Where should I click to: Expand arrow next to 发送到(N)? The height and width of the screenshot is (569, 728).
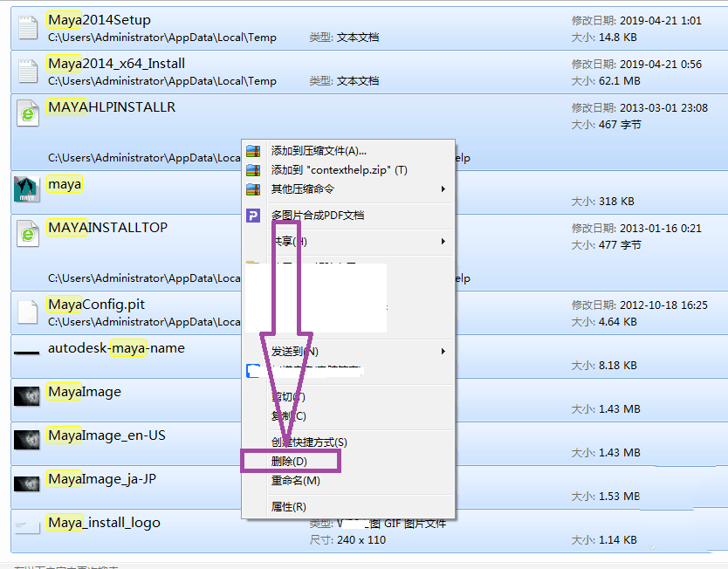pyautogui.click(x=443, y=352)
